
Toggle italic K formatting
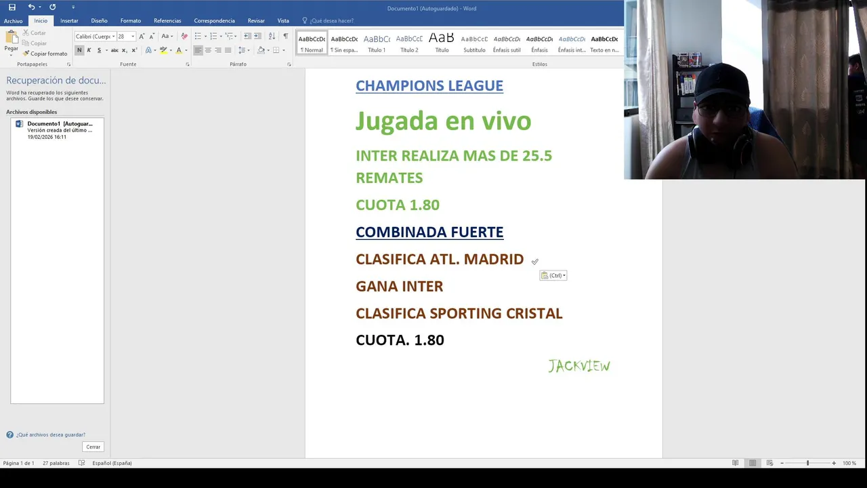(x=89, y=50)
